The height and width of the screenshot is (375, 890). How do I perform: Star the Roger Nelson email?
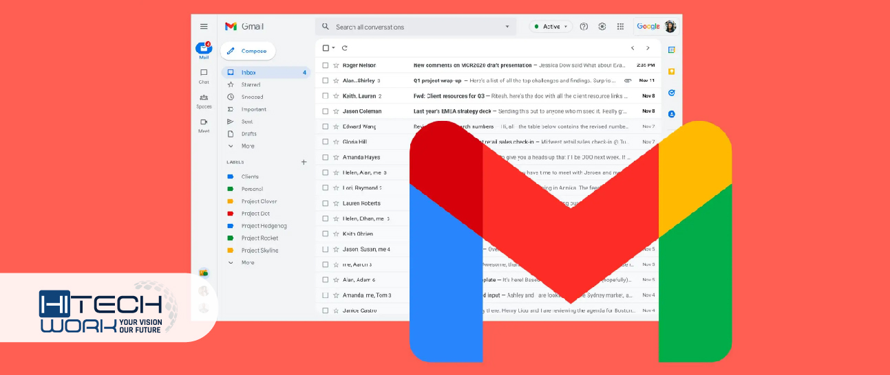pyautogui.click(x=336, y=65)
